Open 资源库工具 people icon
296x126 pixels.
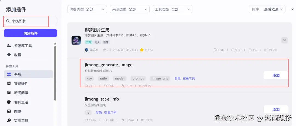pyautogui.click(x=9, y=46)
